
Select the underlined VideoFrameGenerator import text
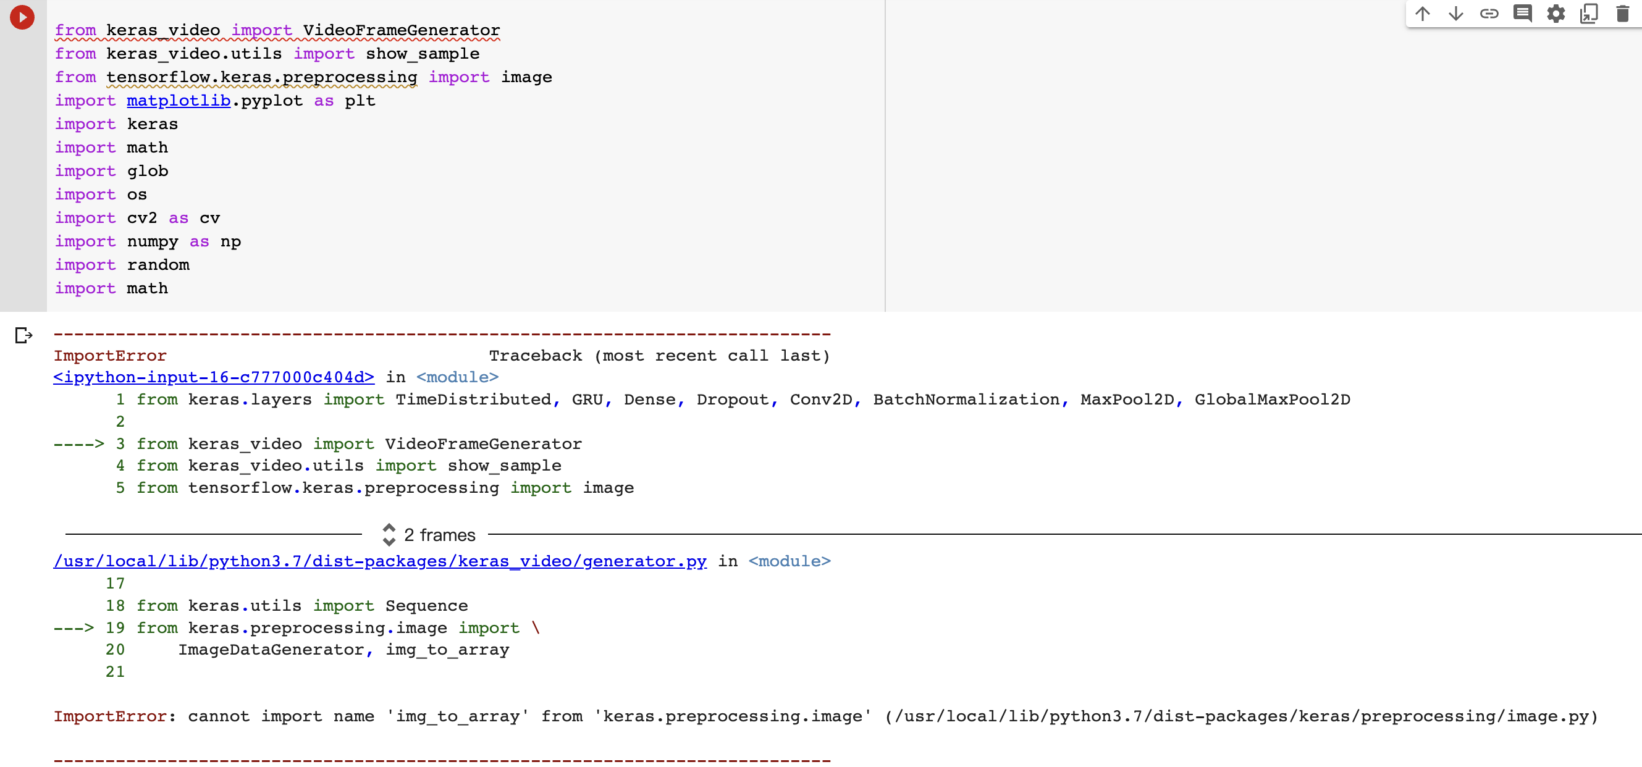(x=400, y=30)
